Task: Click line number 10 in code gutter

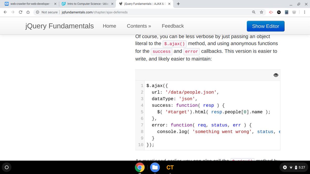Action: (x=141, y=145)
